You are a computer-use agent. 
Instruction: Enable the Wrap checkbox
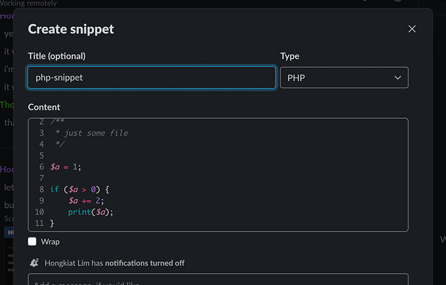click(32, 242)
